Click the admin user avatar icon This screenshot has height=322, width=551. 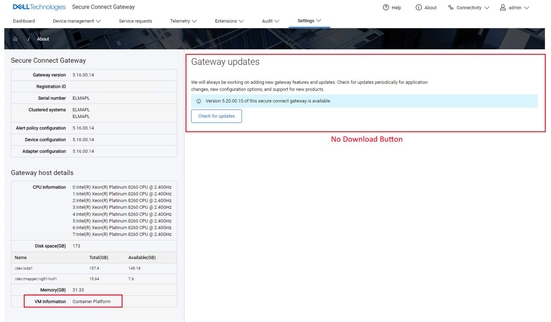point(502,7)
